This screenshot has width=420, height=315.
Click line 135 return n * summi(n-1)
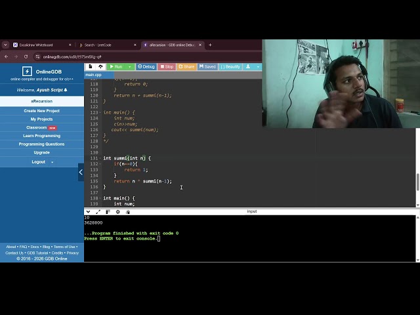tap(142, 181)
